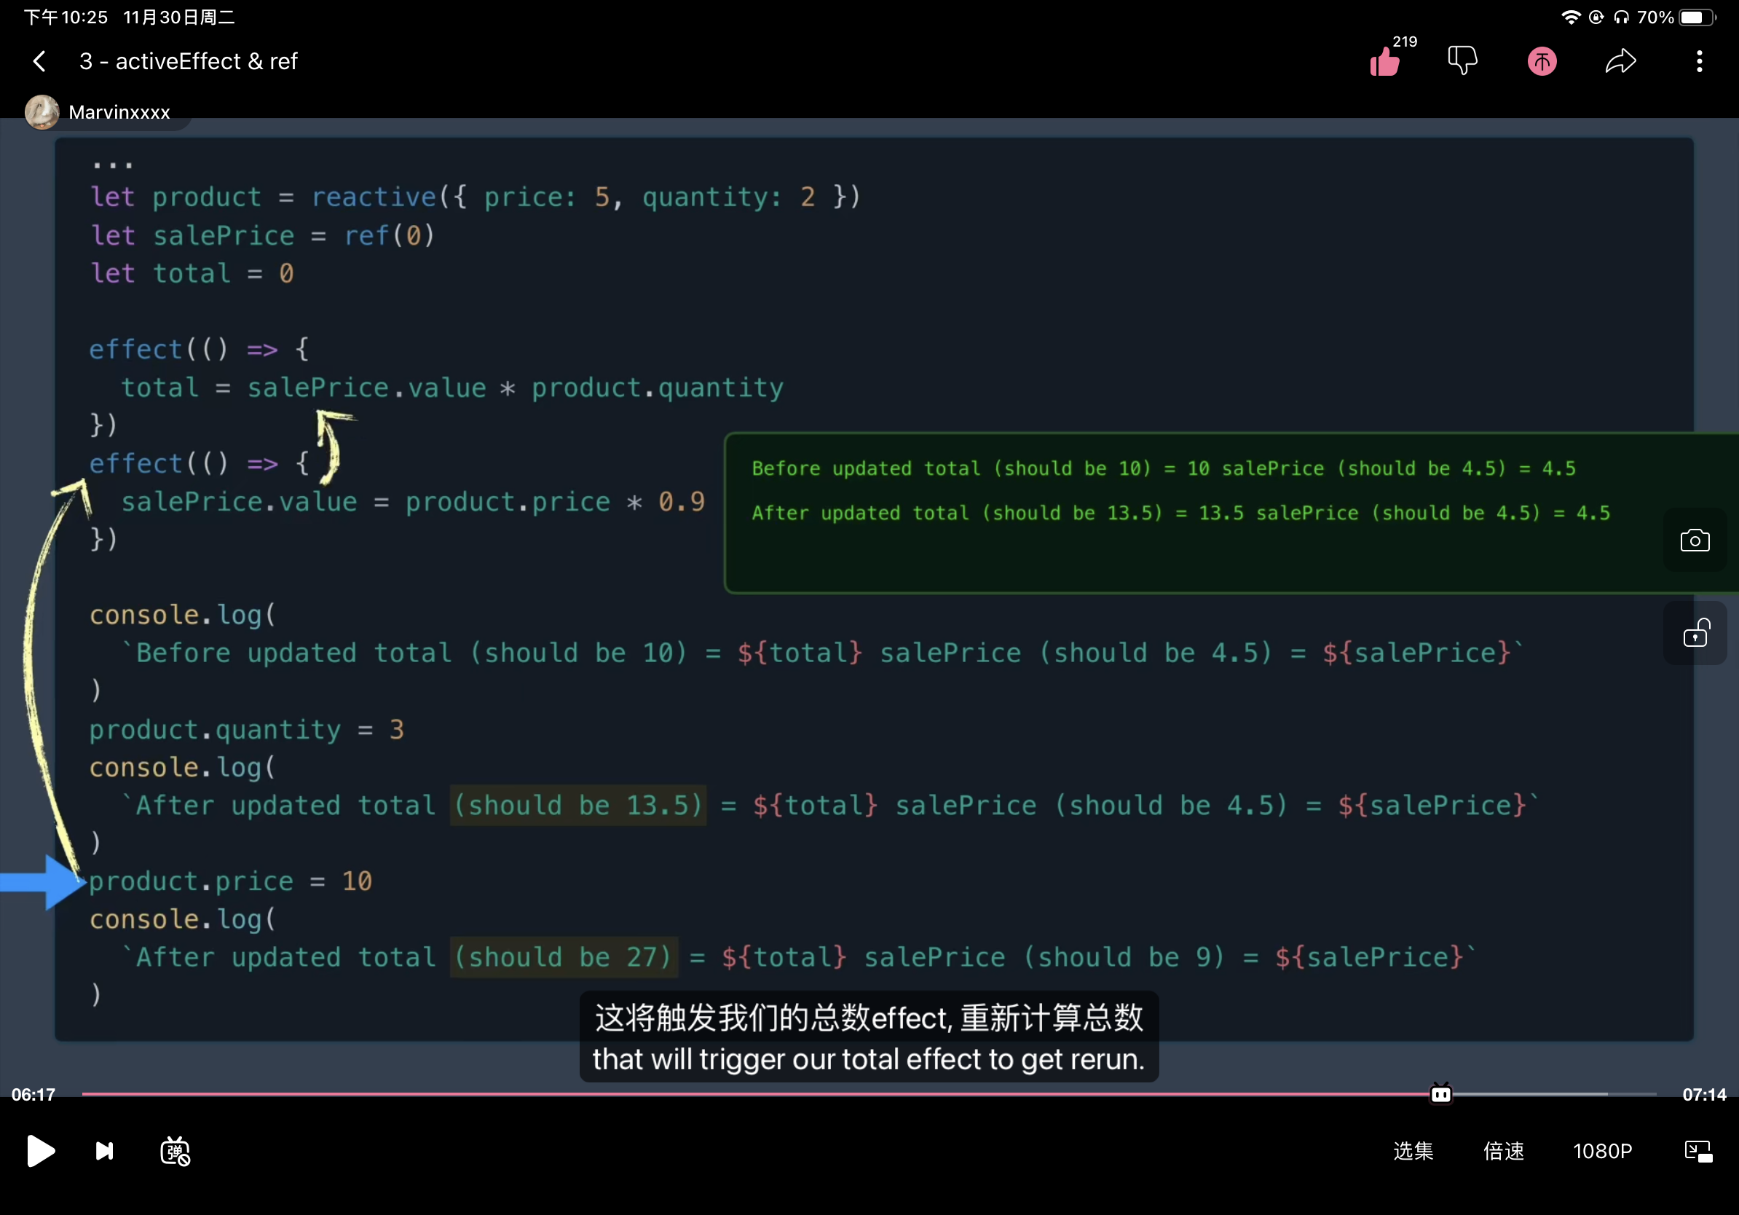Toggle danmaku comments on or off
Image resolution: width=1739 pixels, height=1215 pixels.
[x=175, y=1152]
